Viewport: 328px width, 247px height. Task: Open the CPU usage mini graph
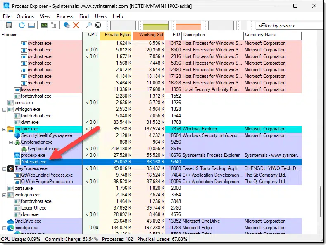coord(123,26)
